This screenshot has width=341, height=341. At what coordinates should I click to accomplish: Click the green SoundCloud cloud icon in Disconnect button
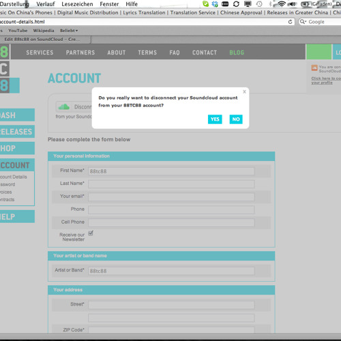click(x=64, y=106)
